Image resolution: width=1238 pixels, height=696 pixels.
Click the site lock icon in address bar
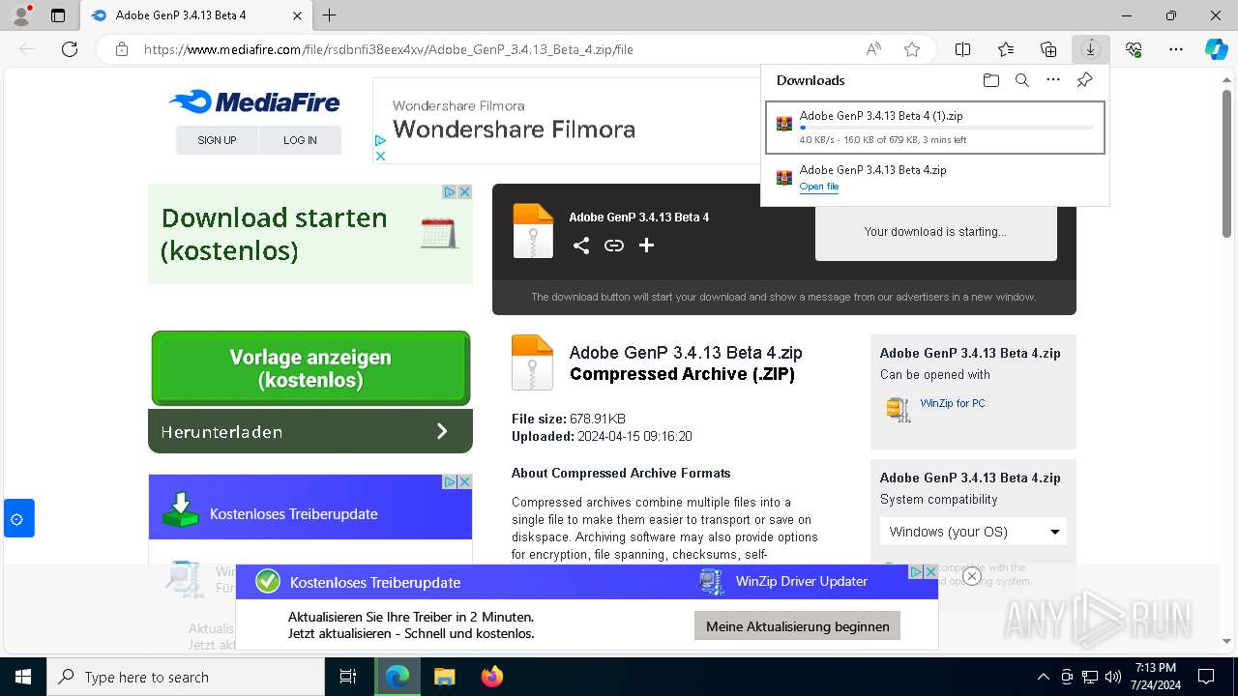click(x=122, y=49)
